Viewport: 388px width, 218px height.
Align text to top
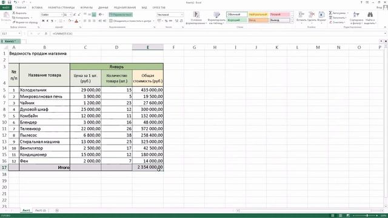coord(85,15)
